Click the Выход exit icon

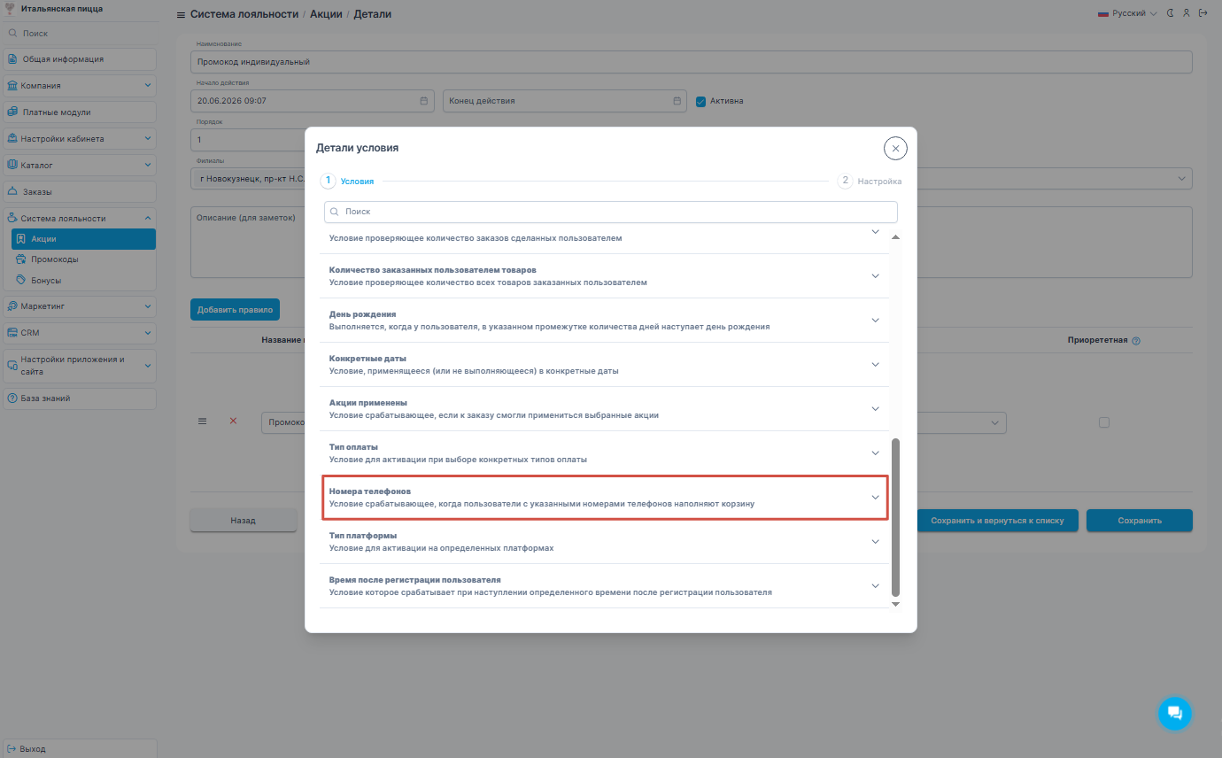tap(12, 749)
